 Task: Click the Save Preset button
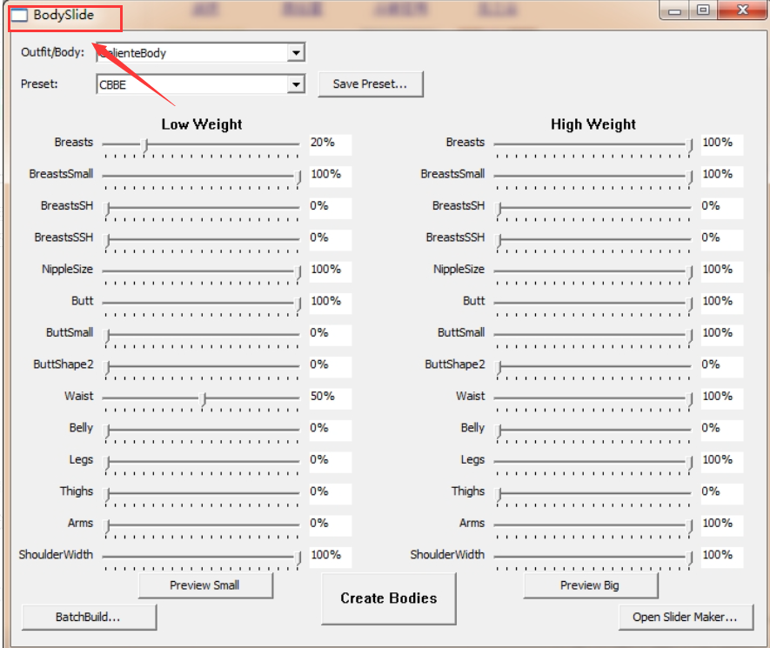[371, 84]
